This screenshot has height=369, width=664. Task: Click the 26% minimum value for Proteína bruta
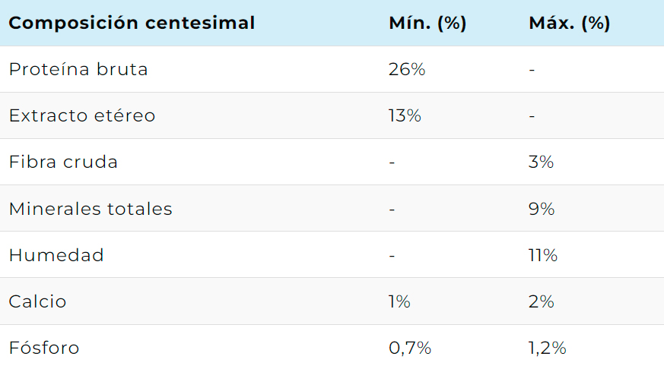[x=407, y=69]
